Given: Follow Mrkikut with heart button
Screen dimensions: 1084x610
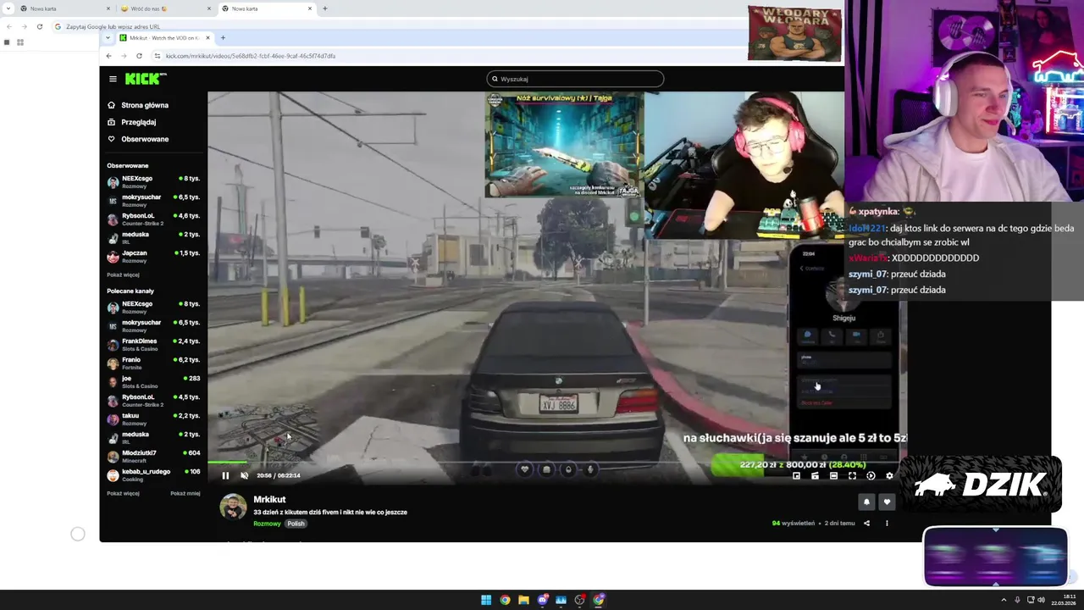Looking at the screenshot, I should click(x=887, y=502).
